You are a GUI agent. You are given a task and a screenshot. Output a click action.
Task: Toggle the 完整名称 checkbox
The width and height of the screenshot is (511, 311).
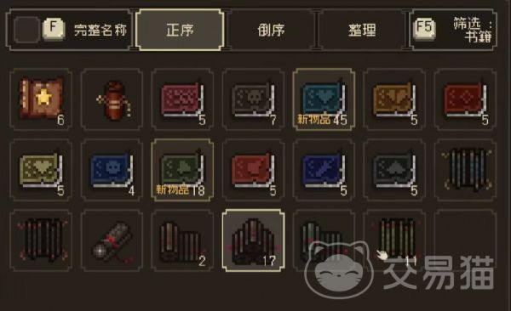26,30
